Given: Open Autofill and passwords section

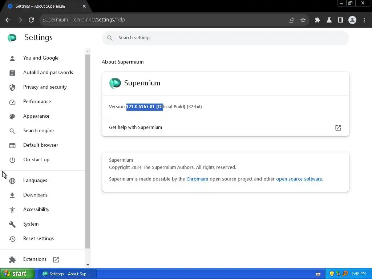Looking at the screenshot, I should (48, 72).
